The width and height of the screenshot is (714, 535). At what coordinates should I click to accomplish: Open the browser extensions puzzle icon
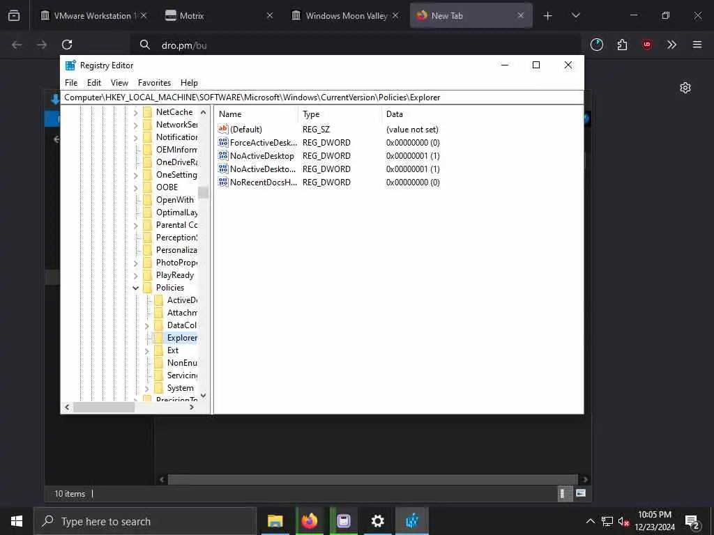pyautogui.click(x=622, y=45)
